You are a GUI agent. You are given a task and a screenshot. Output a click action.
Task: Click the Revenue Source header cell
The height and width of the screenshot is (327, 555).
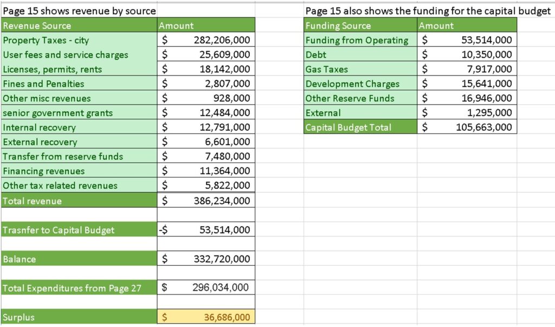pos(79,25)
